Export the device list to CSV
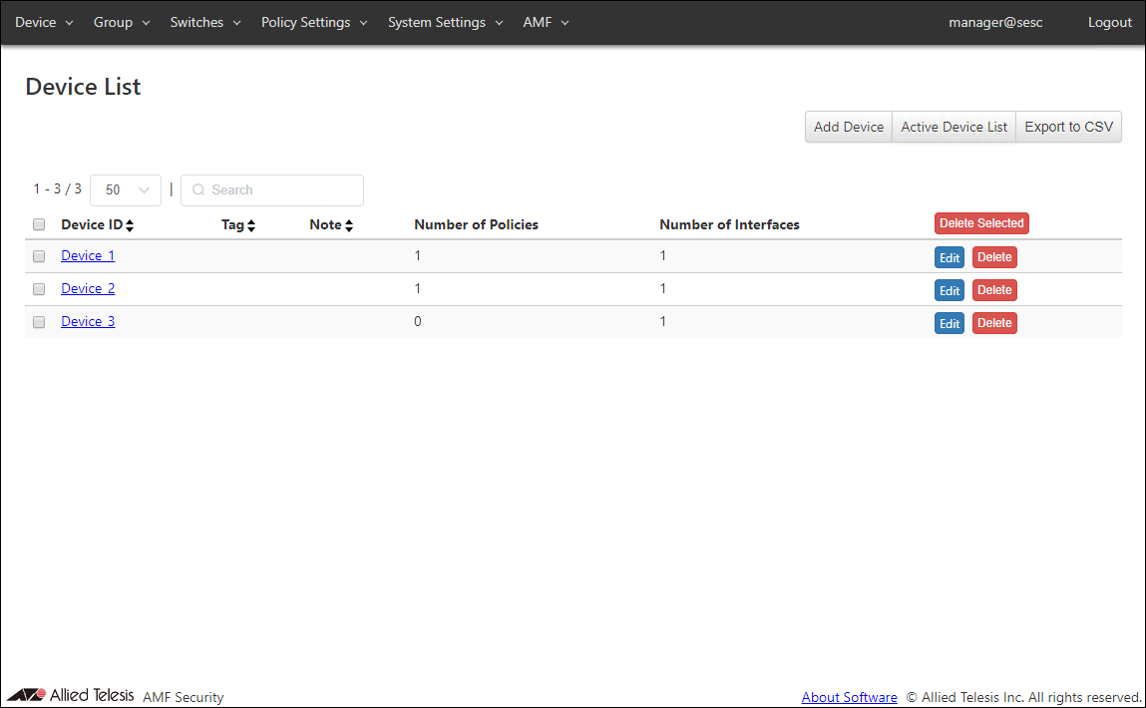 point(1068,127)
